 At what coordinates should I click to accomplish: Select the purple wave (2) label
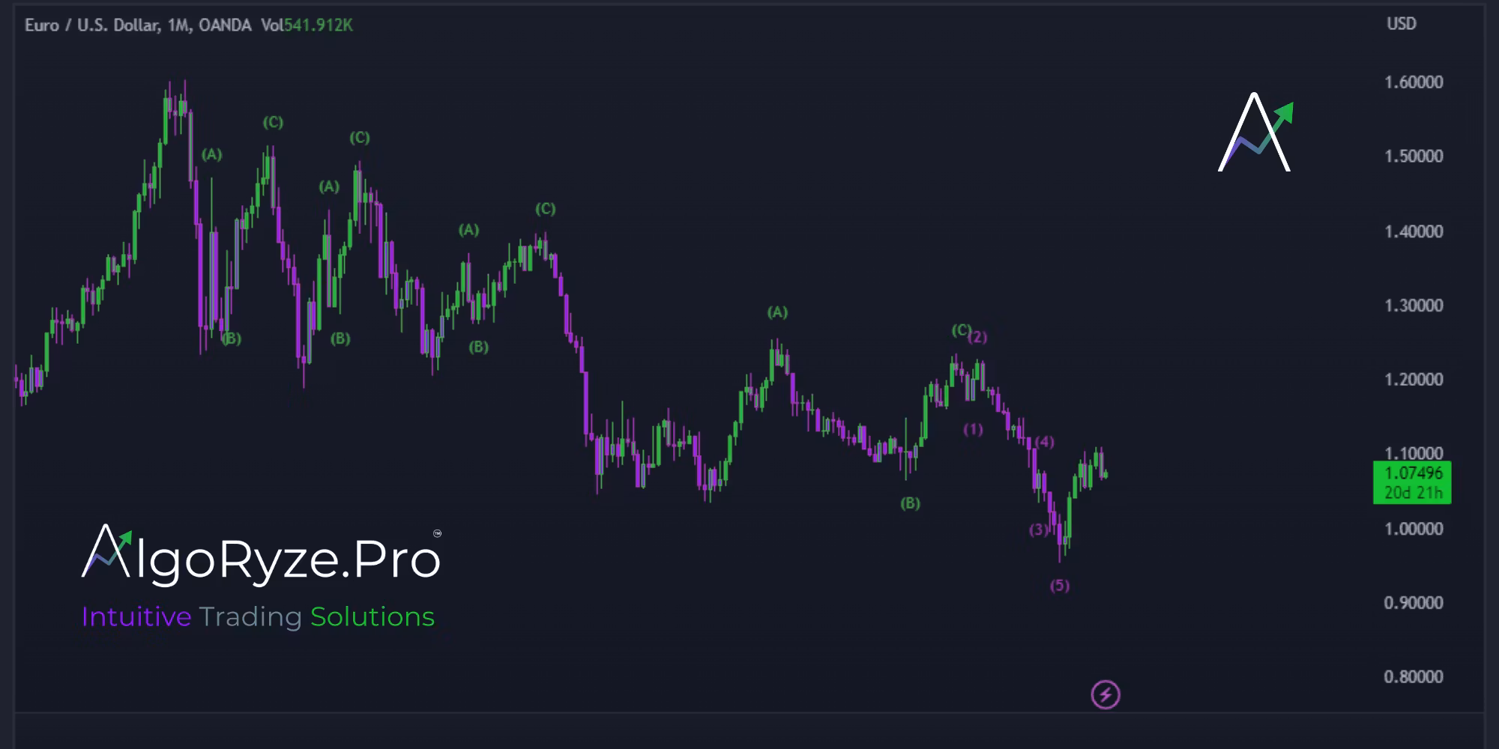click(x=978, y=337)
